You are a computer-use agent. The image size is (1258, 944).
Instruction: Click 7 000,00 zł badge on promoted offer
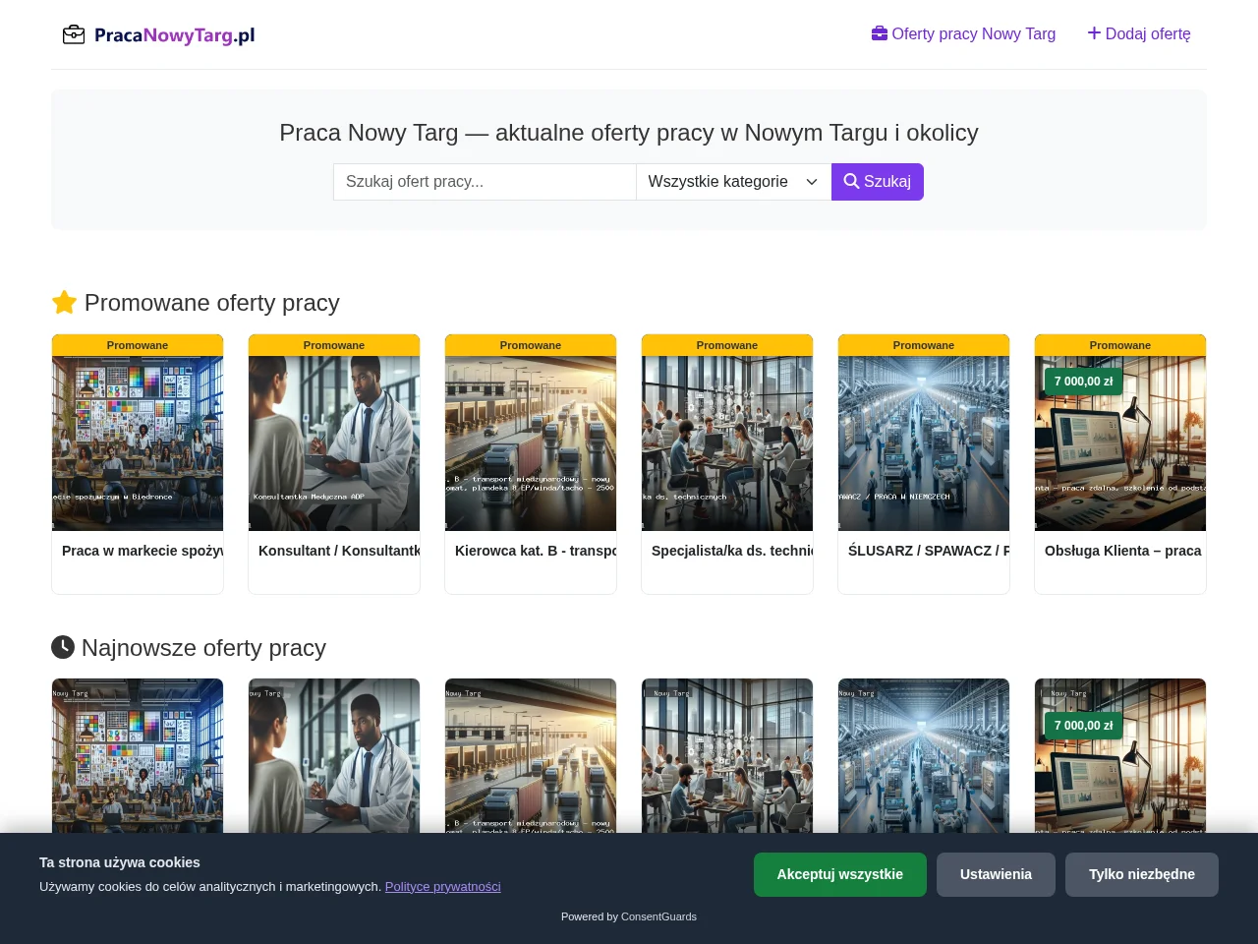[x=1083, y=382]
